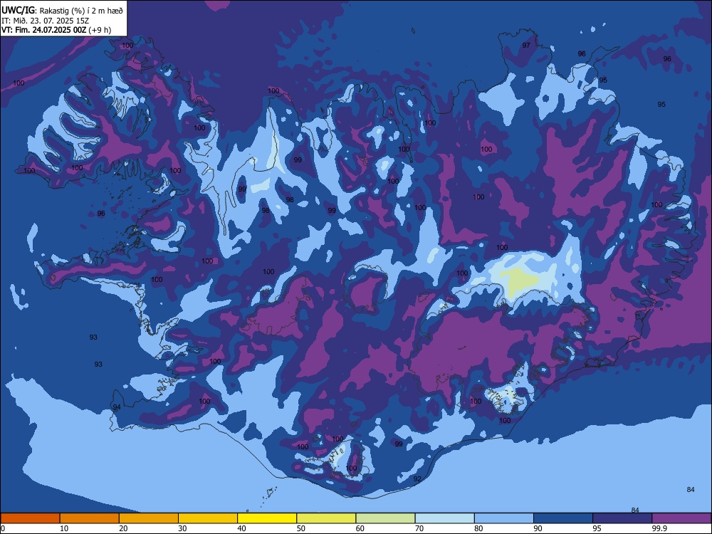Click the "94" humidity value on the map
The height and width of the screenshot is (534, 712).
click(x=117, y=407)
